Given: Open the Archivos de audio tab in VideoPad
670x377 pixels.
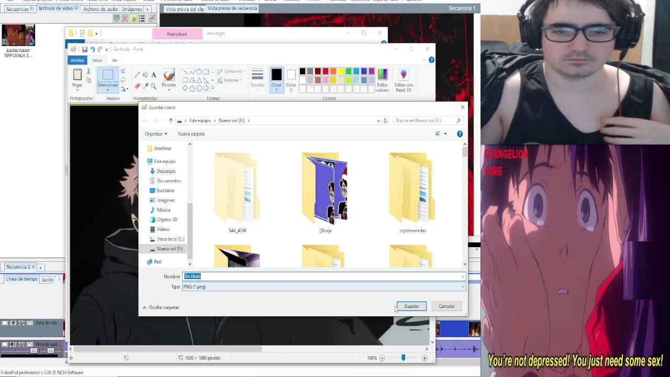Looking at the screenshot, I should point(100,9).
